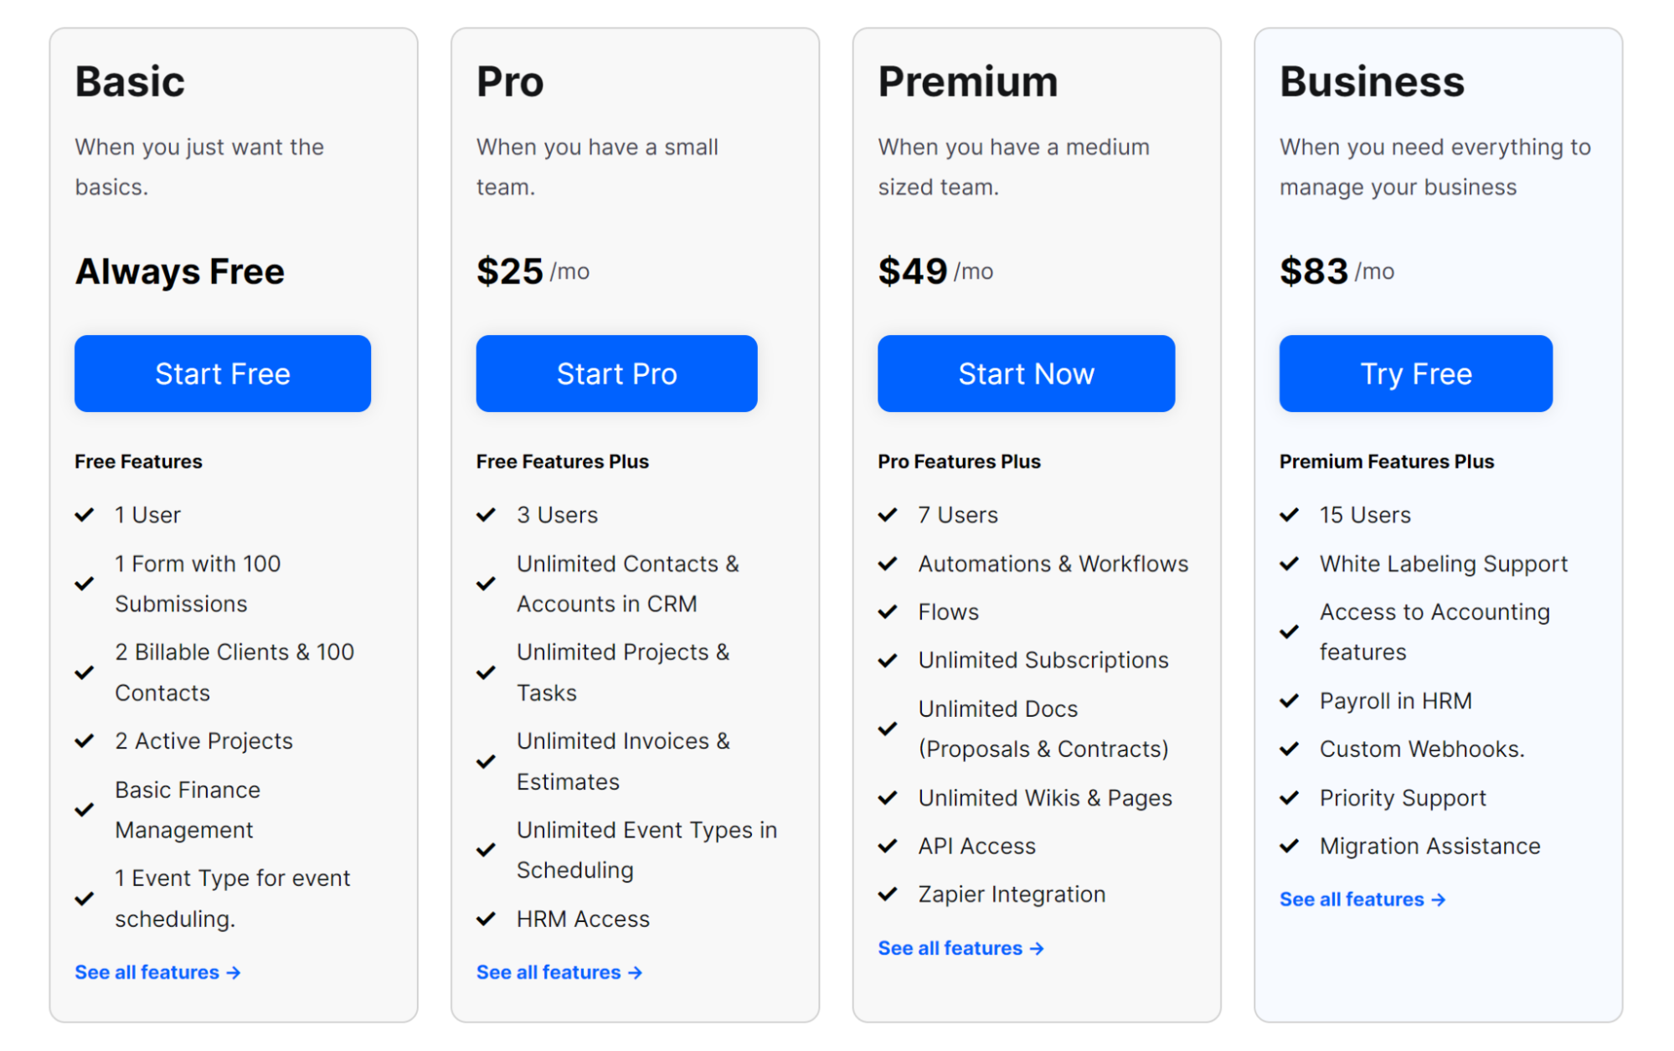Click the checkmark next to Payroll in HRM
Viewport: 1674px width, 1051px height.
pyautogui.click(x=1290, y=701)
